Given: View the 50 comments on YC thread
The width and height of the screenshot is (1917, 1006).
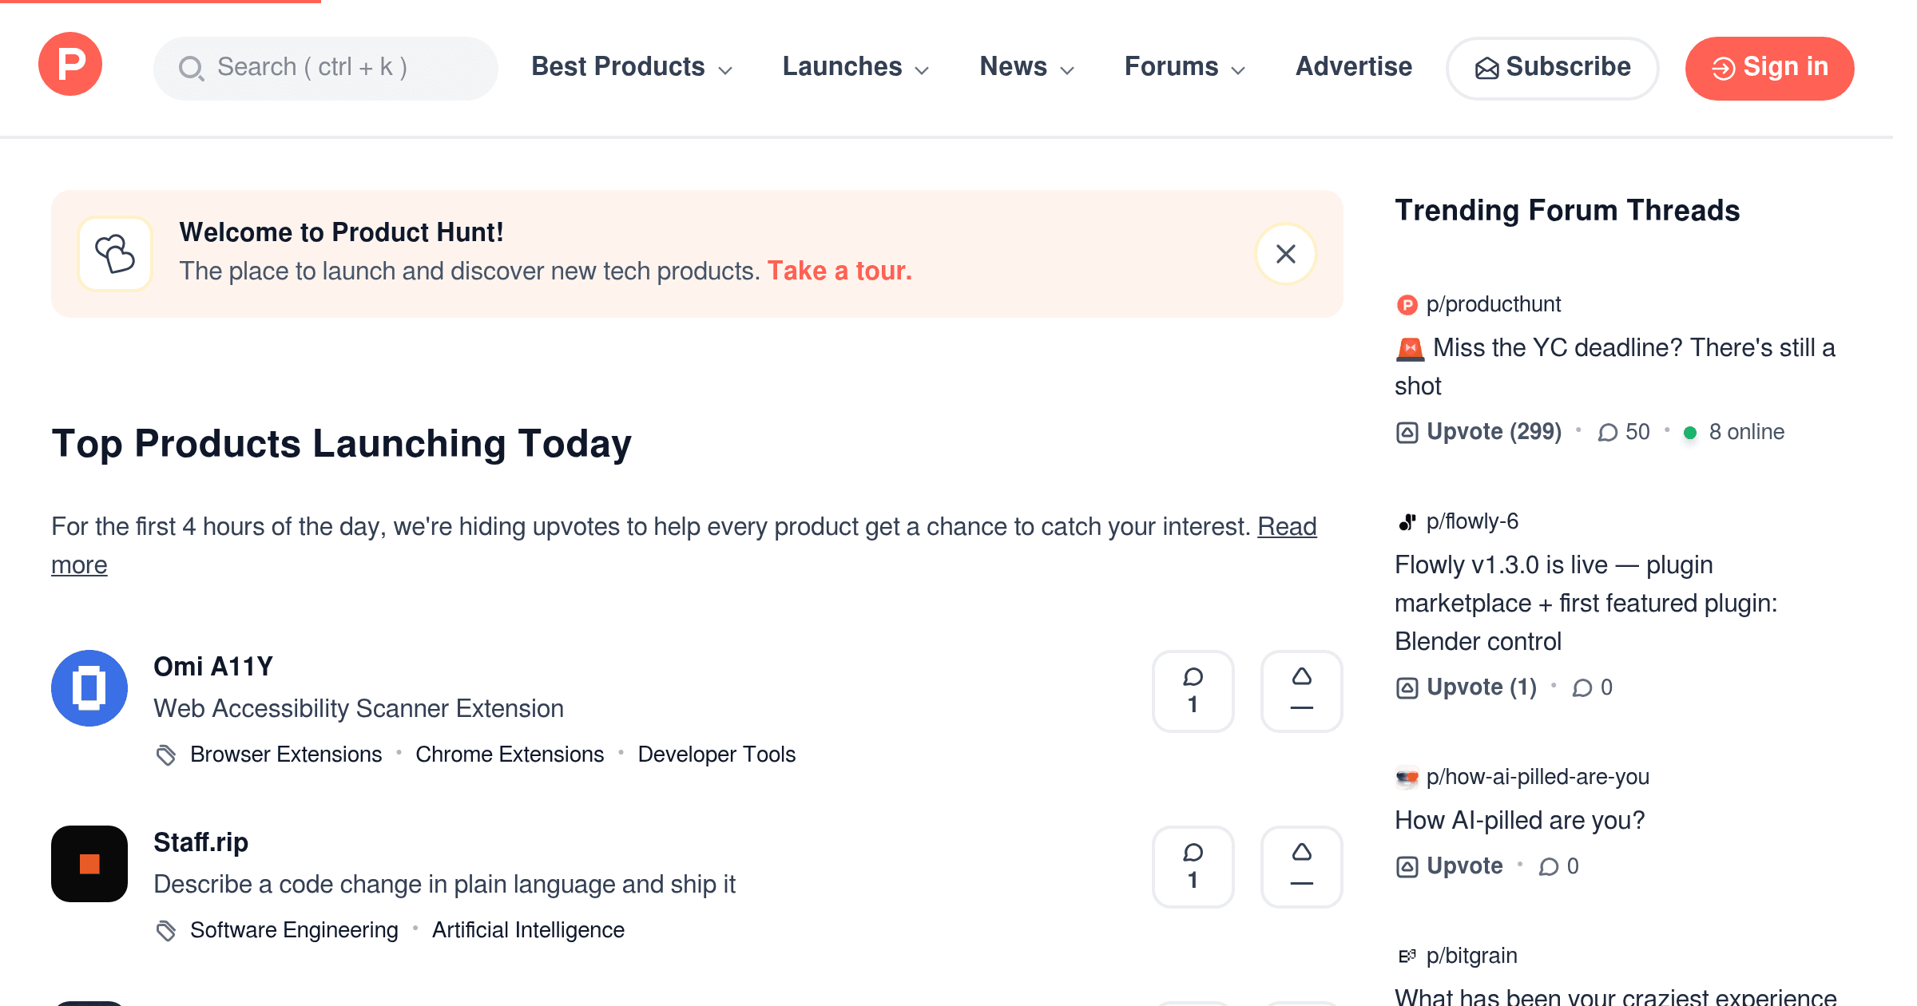Looking at the screenshot, I should (x=1623, y=432).
